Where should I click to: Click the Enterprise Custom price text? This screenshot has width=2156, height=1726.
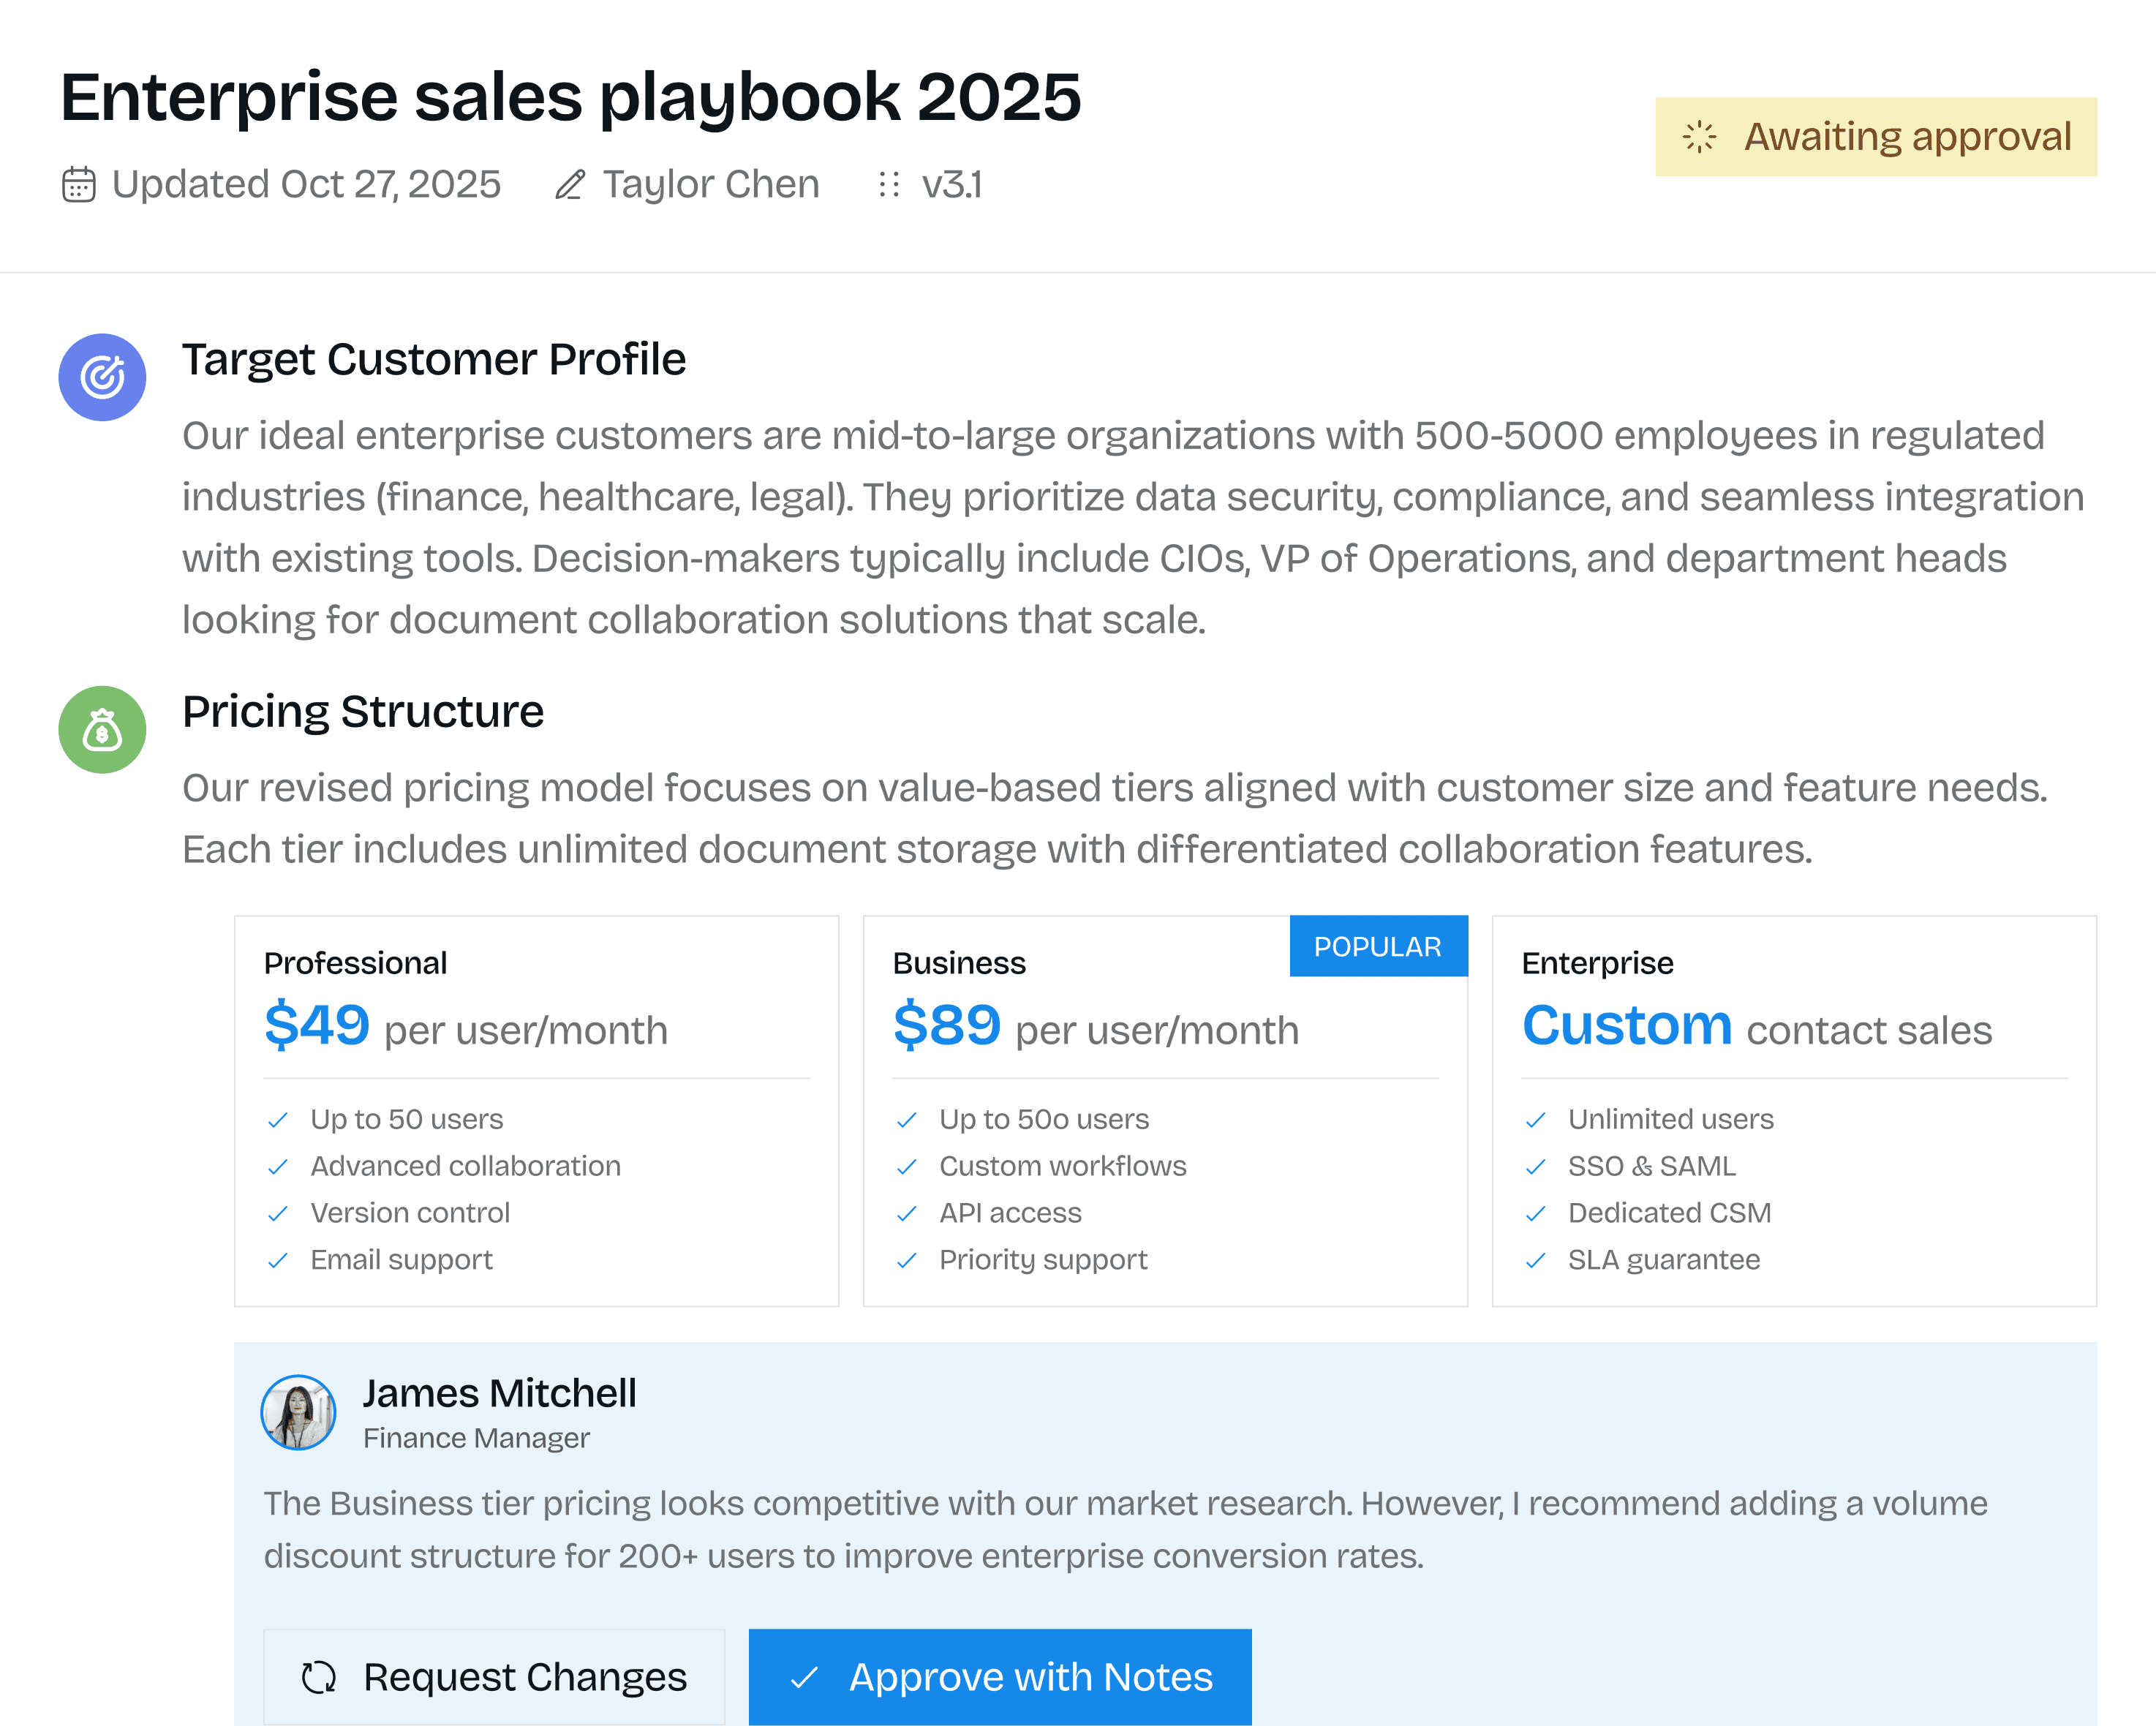tap(1626, 1026)
